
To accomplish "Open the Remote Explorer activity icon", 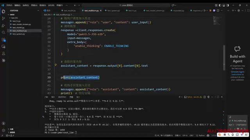I will pyautogui.click(x=4, y=47).
